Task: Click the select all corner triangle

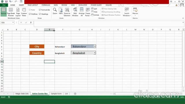Action: coord(2,29)
